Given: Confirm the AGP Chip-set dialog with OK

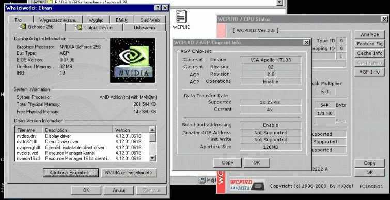Looking at the screenshot, I should click(x=256, y=162).
